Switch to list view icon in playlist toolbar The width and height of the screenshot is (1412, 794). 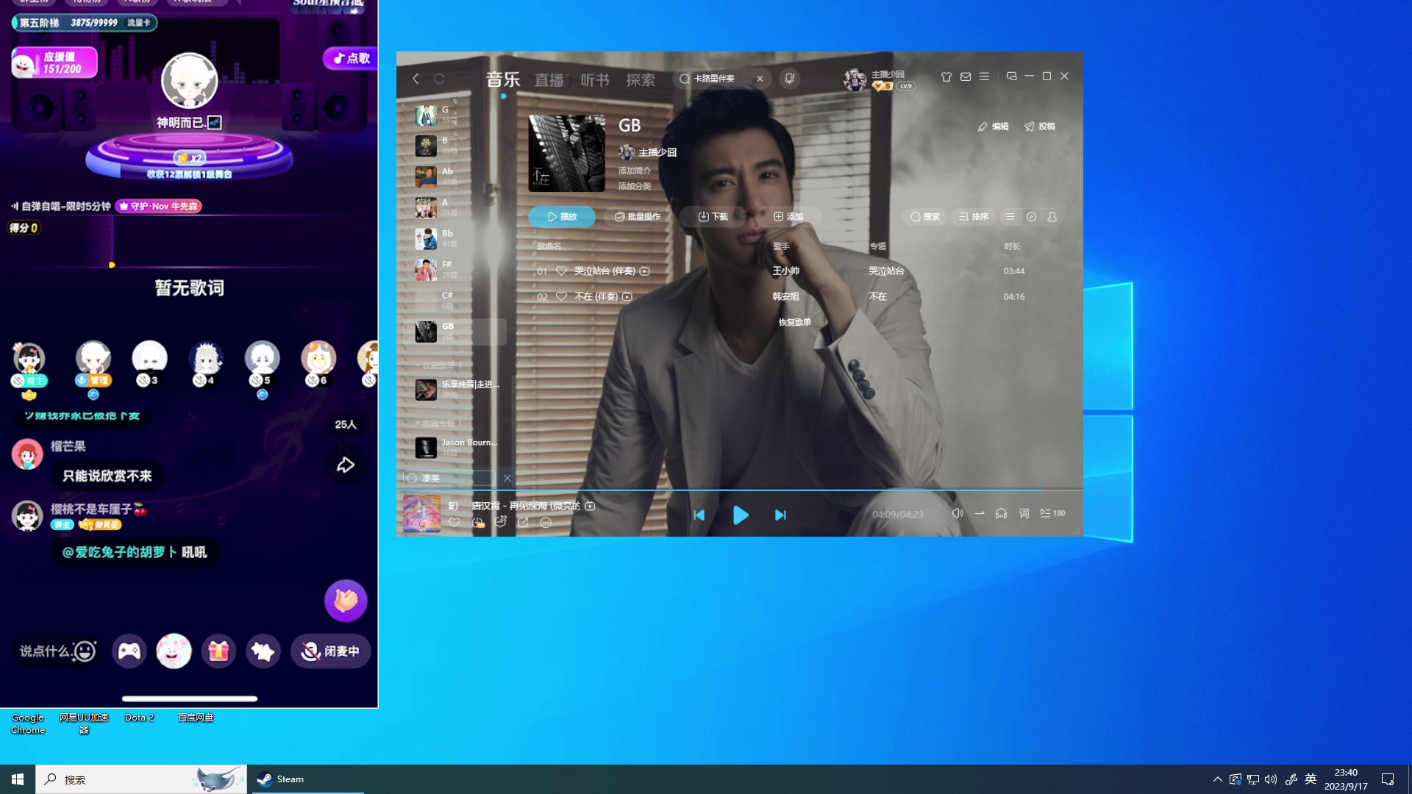(1010, 217)
